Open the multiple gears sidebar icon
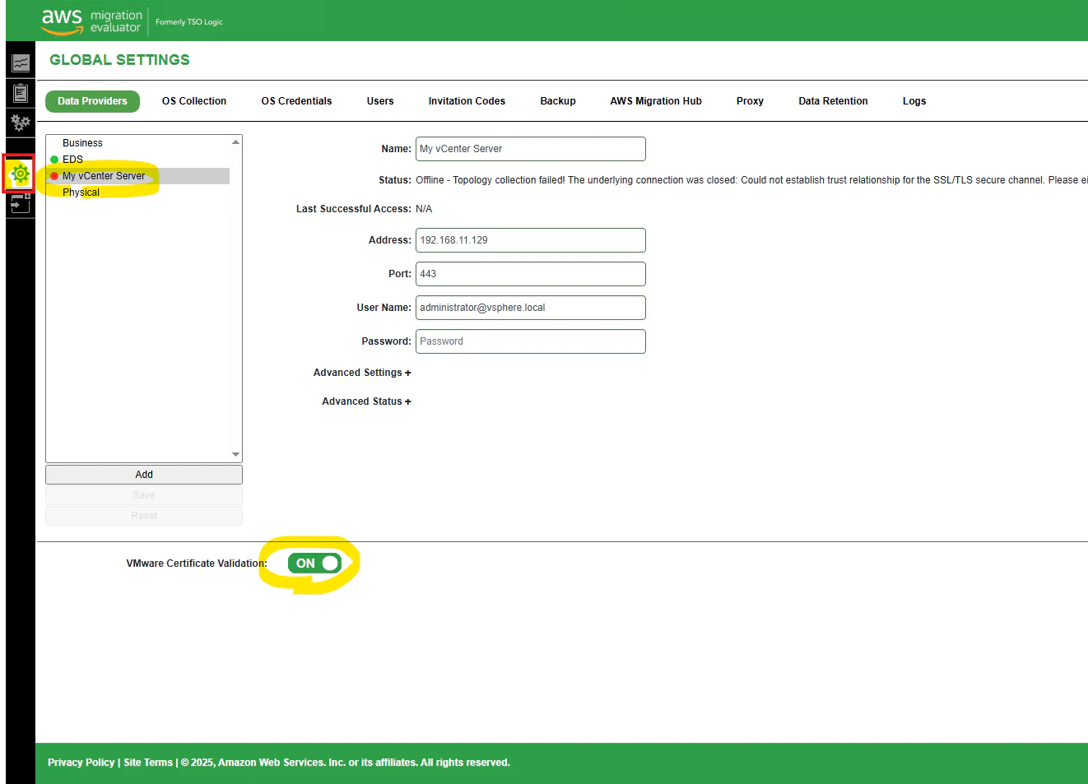Image resolution: width=1088 pixels, height=784 pixels. (x=21, y=123)
